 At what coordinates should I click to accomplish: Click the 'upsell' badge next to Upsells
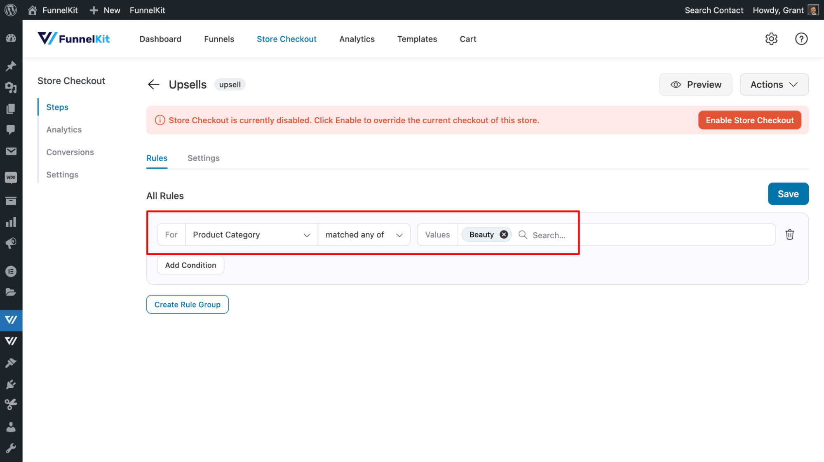230,84
